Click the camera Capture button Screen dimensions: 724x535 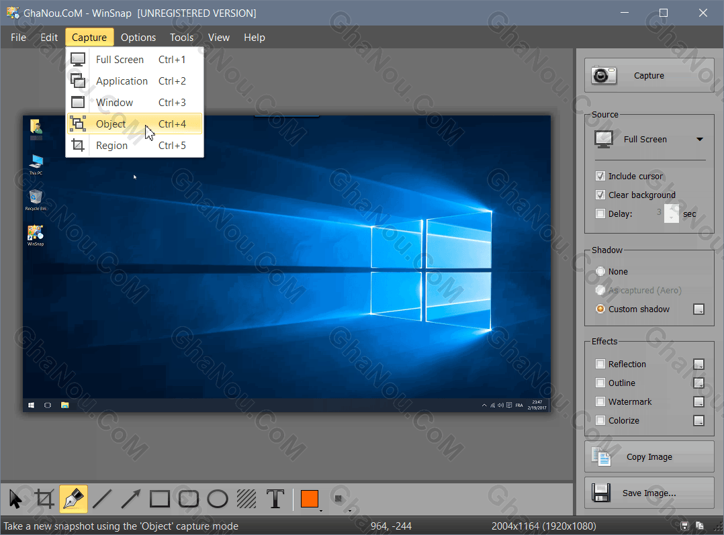tap(649, 75)
